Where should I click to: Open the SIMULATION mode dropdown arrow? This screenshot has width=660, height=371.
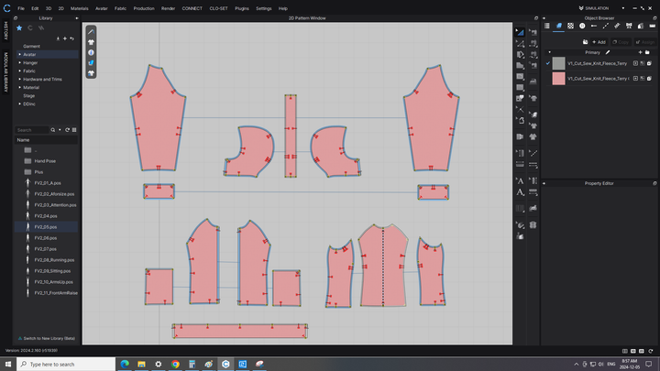[623, 8]
